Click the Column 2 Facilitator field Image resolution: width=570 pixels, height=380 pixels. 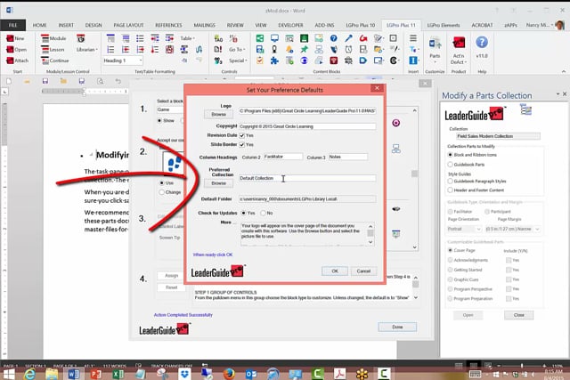pos(283,157)
